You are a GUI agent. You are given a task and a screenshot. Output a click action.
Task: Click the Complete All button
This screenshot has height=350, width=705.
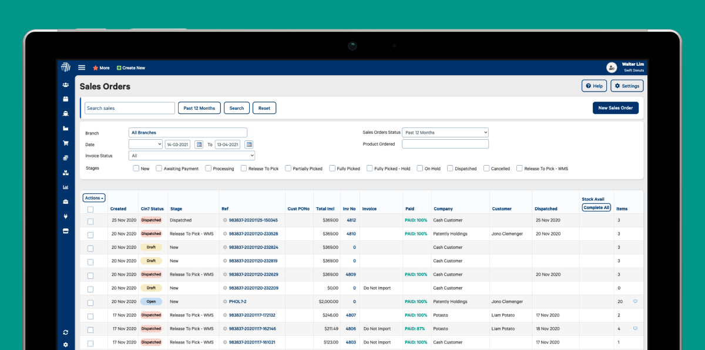click(x=596, y=207)
